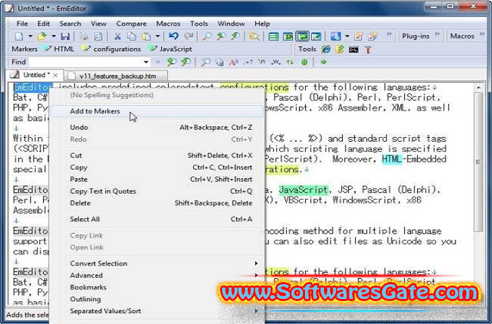Create a new file with the New icon
Image resolution: width=492 pixels, height=324 pixels.
[x=19, y=36]
